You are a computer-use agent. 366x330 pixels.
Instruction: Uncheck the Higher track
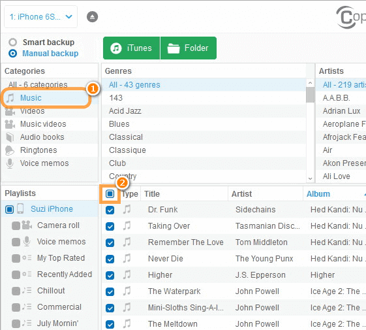110,276
